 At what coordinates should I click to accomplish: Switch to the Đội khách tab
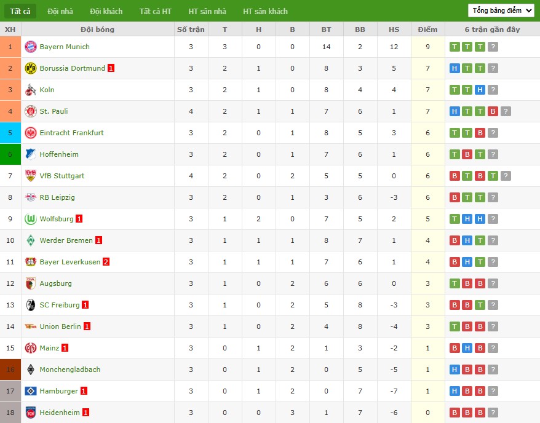tap(106, 11)
